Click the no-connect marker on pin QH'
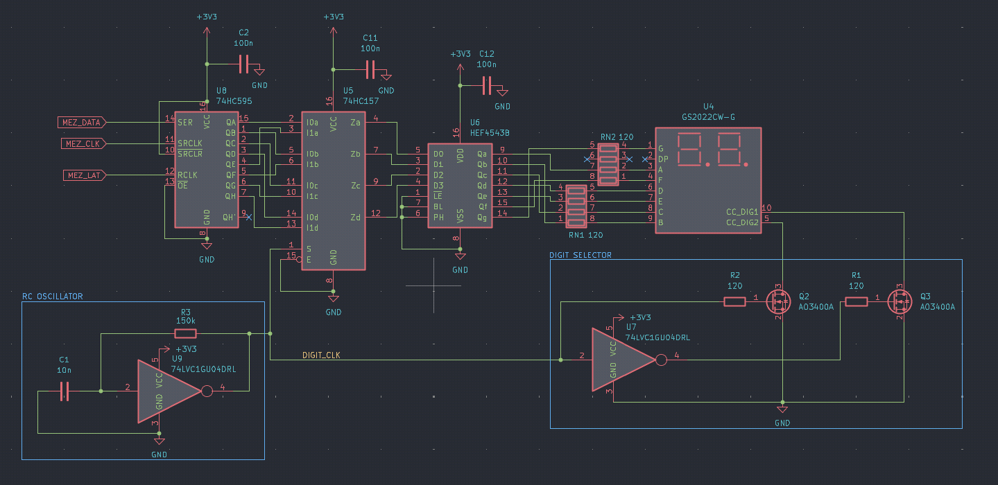Screen dimensions: 998x485 249,218
